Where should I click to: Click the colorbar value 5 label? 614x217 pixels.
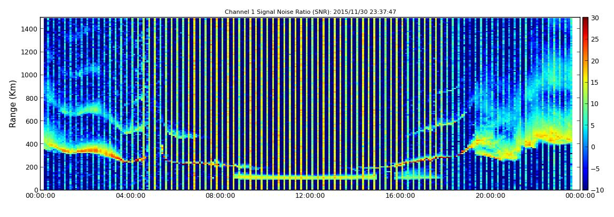coord(593,125)
